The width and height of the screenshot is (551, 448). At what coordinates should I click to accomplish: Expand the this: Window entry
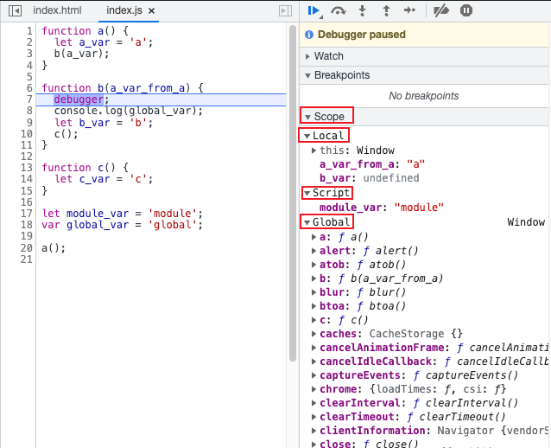tap(313, 150)
